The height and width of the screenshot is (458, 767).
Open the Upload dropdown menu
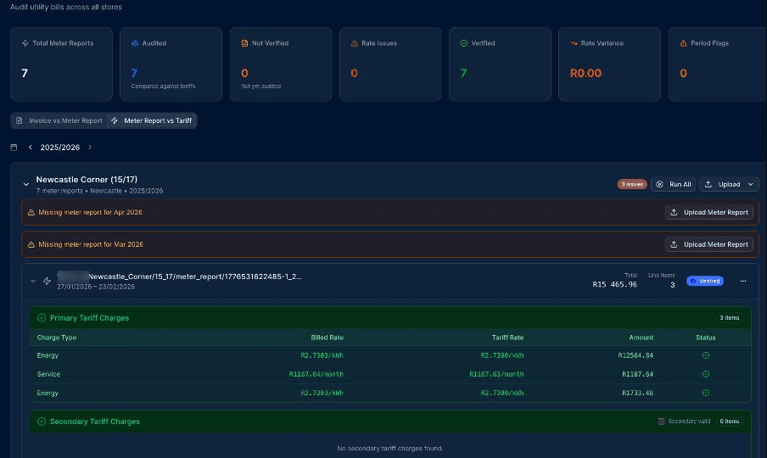click(729, 184)
